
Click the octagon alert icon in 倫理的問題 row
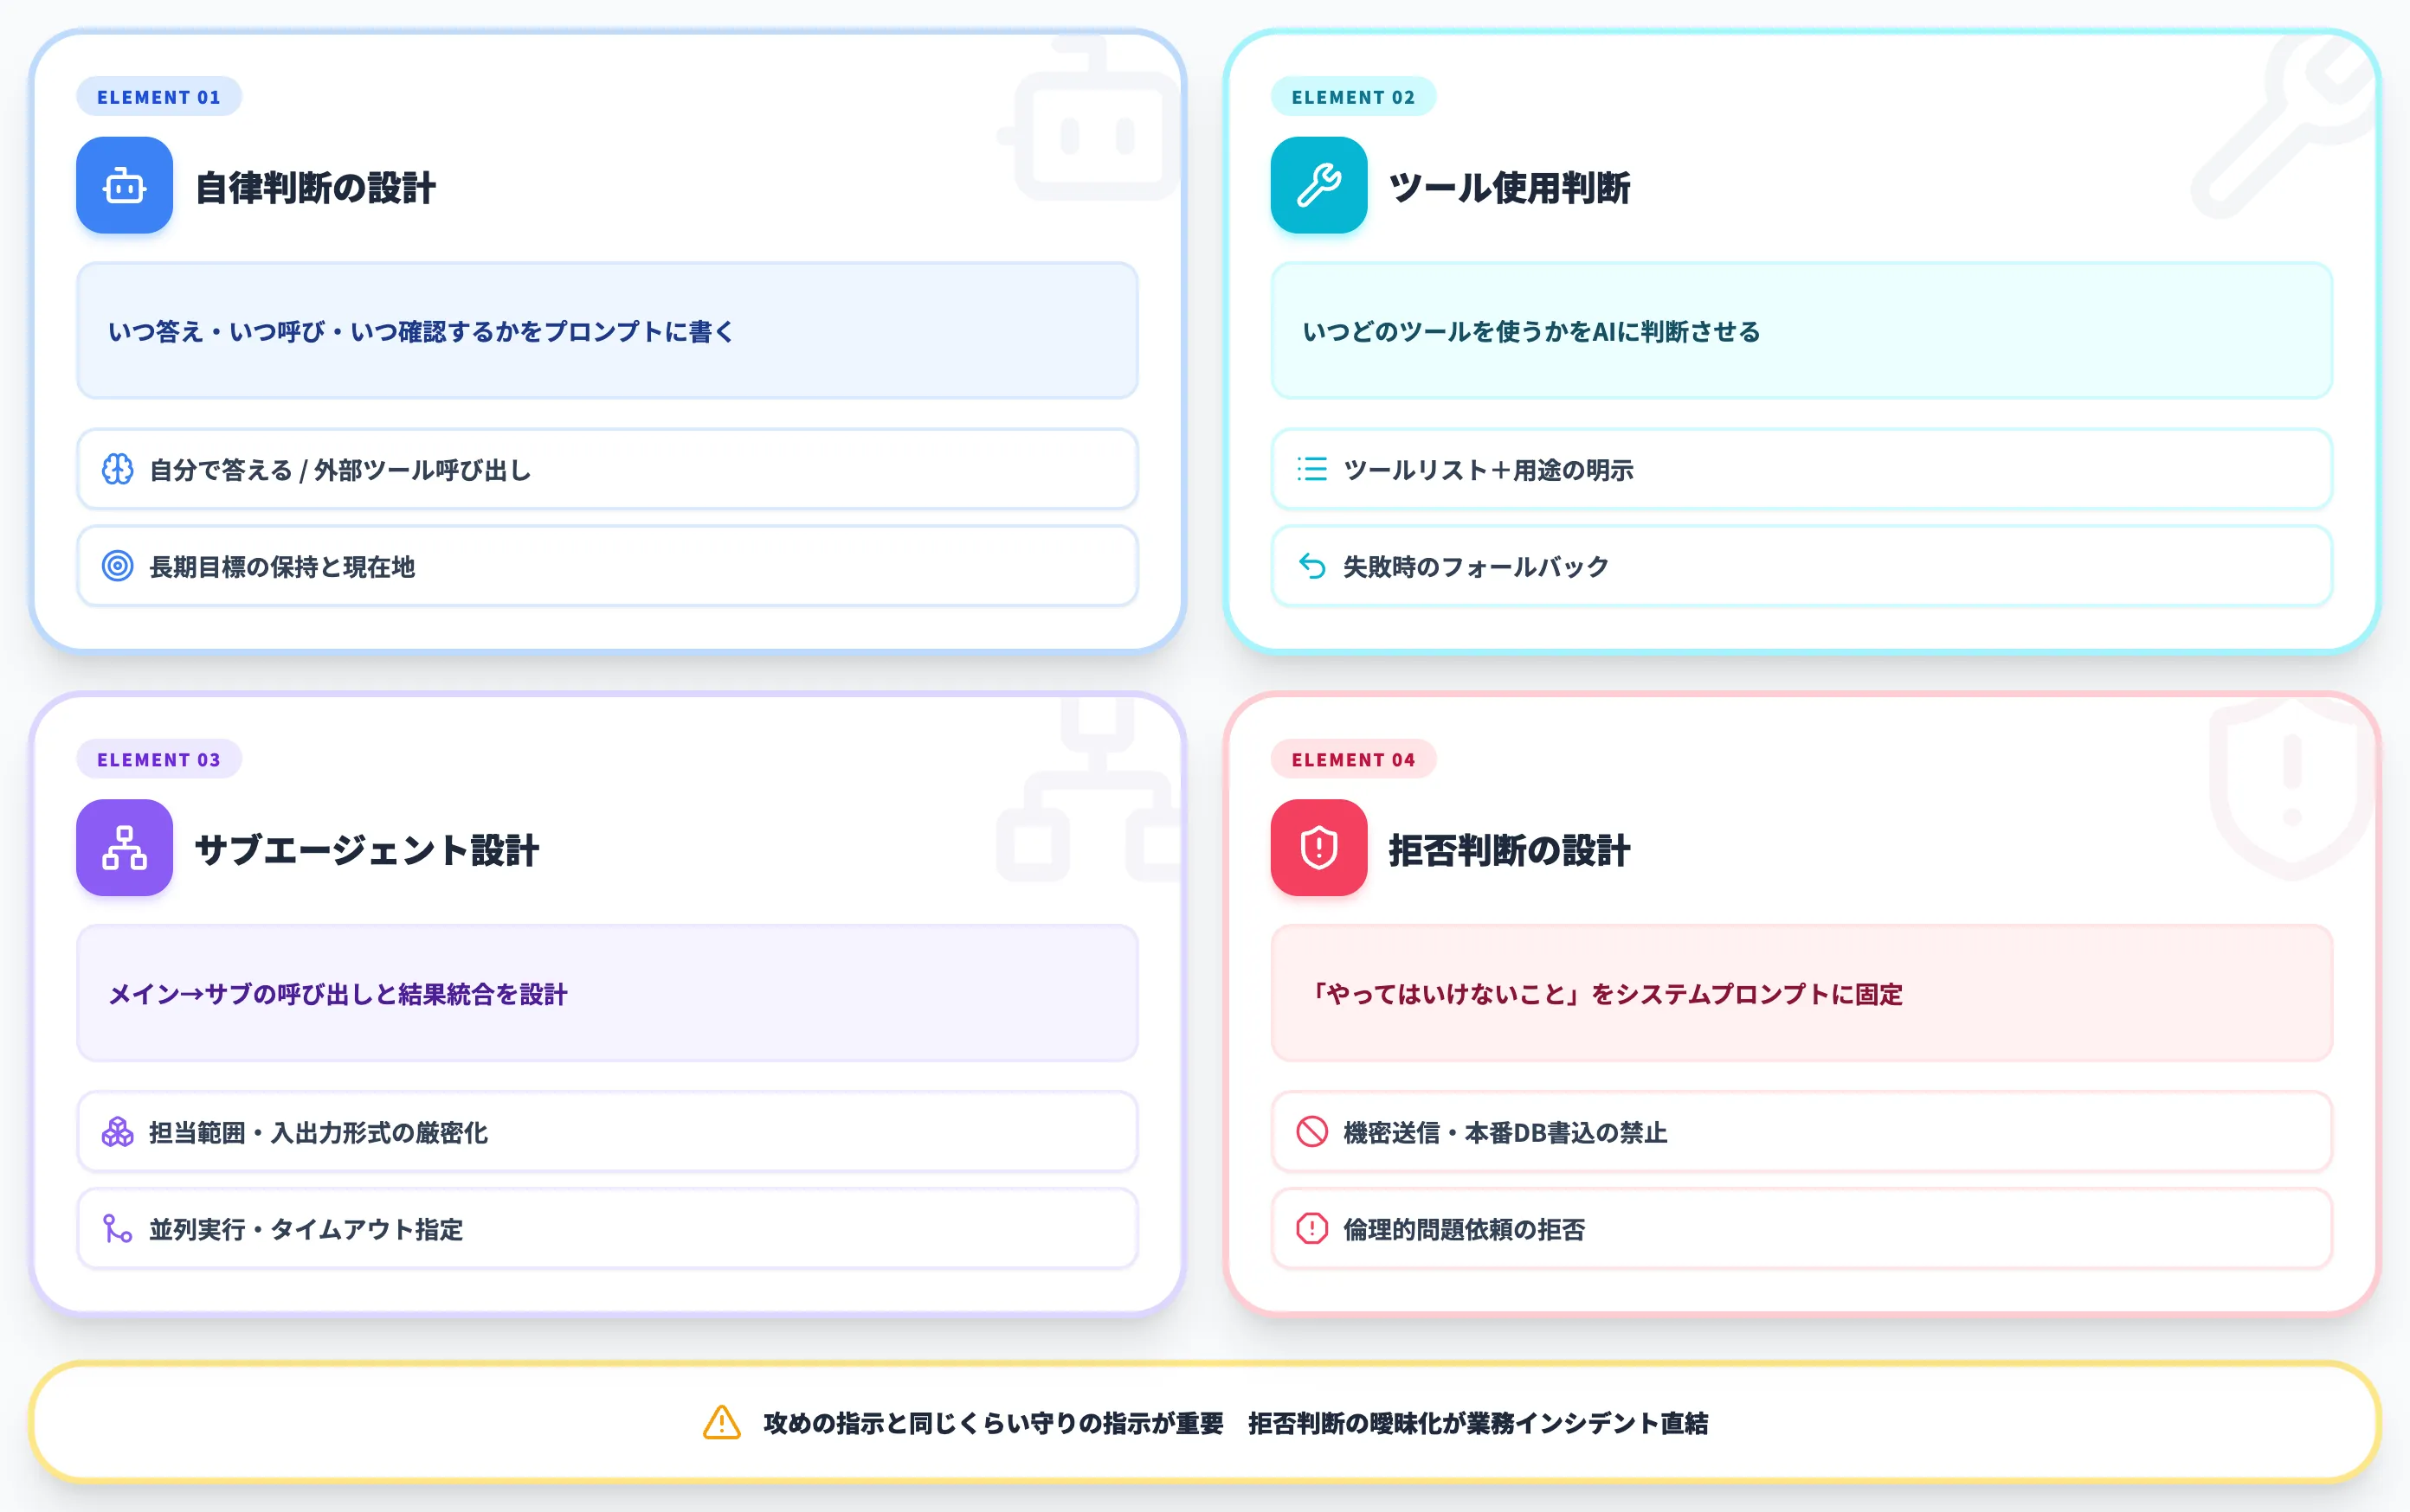(1312, 1229)
